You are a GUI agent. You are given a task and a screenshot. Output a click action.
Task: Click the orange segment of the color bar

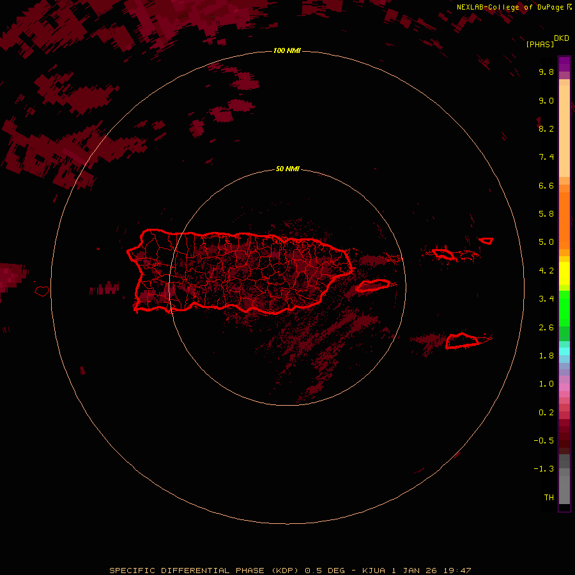(x=564, y=220)
